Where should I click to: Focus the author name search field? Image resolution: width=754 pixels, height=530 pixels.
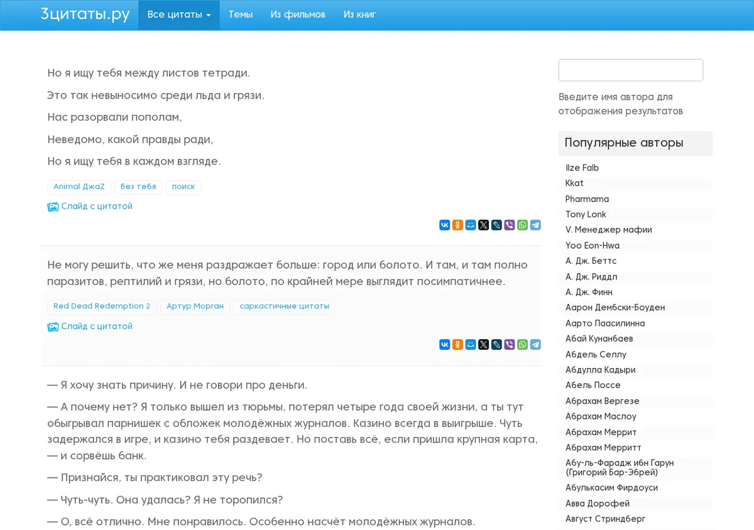tap(631, 70)
